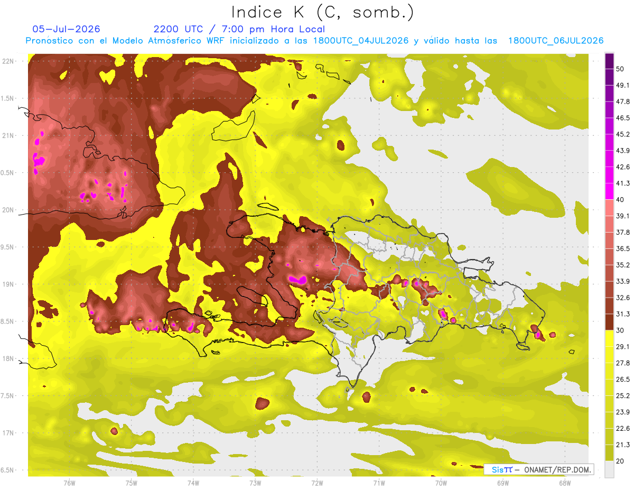Screen dimensions: 634x490
Task: Click the "26.5" value on the color scale
Action: point(623,380)
